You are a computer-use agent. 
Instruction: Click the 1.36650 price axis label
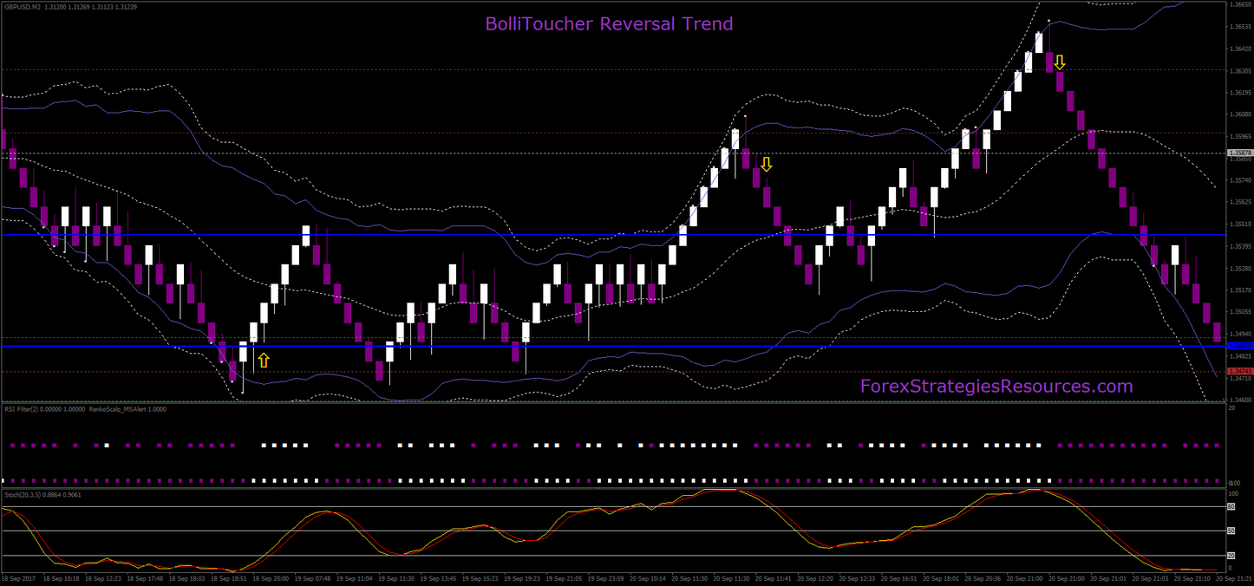(x=1240, y=4)
